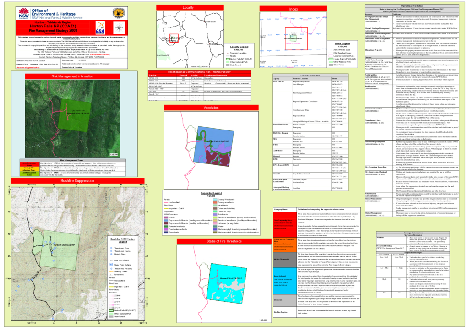Pick the Grasslands dark blue swatch
This screenshot has height=331, width=469.
click(x=166, y=232)
